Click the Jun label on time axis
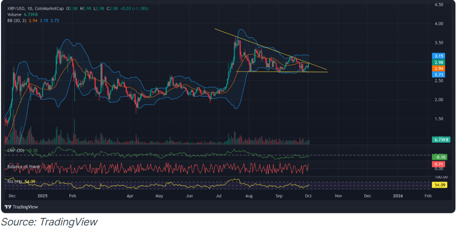The width and height of the screenshot is (457, 228). tap(190, 196)
